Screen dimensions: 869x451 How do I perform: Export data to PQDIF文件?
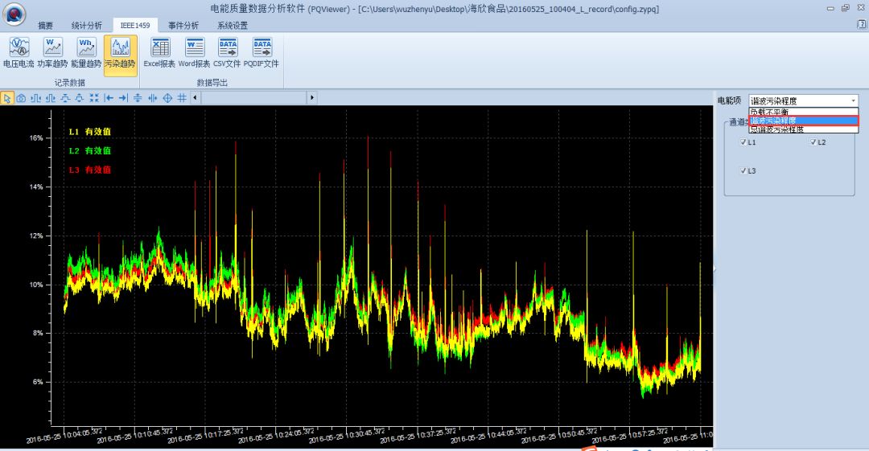261,53
